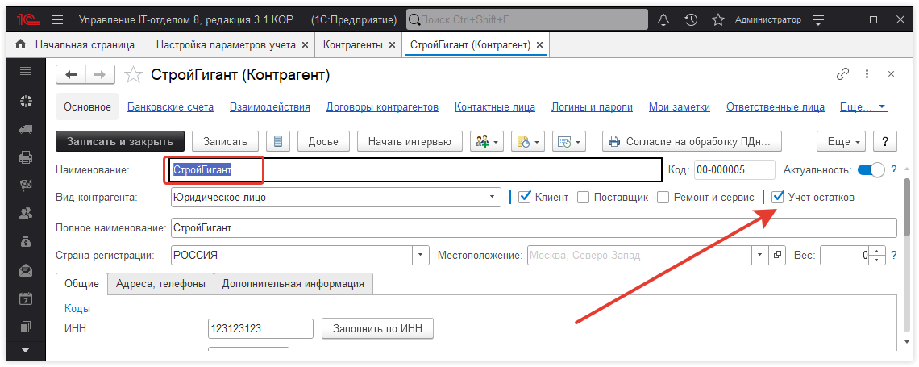
Task: Uncheck the Клиент checkbox
Action: pos(525,197)
